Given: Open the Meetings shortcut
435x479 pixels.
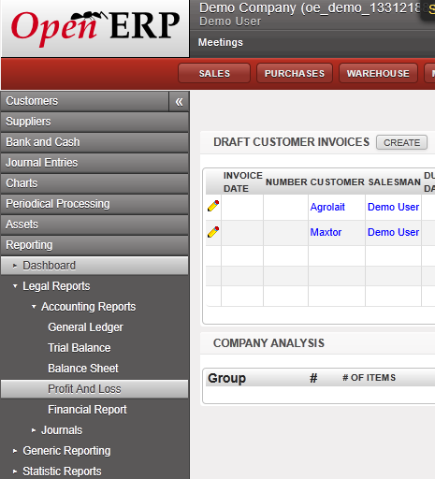Looking at the screenshot, I should tap(221, 42).
